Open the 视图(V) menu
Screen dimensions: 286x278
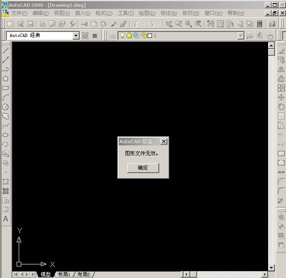pyautogui.click(x=62, y=13)
